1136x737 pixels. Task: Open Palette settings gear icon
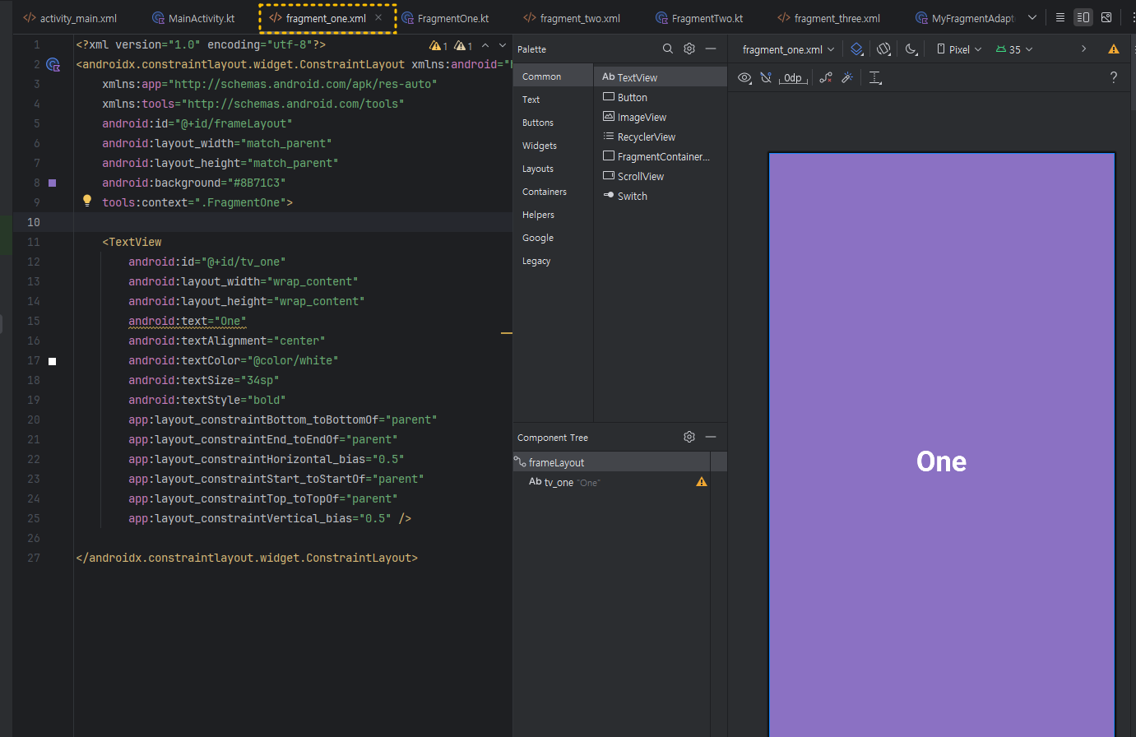pos(689,49)
